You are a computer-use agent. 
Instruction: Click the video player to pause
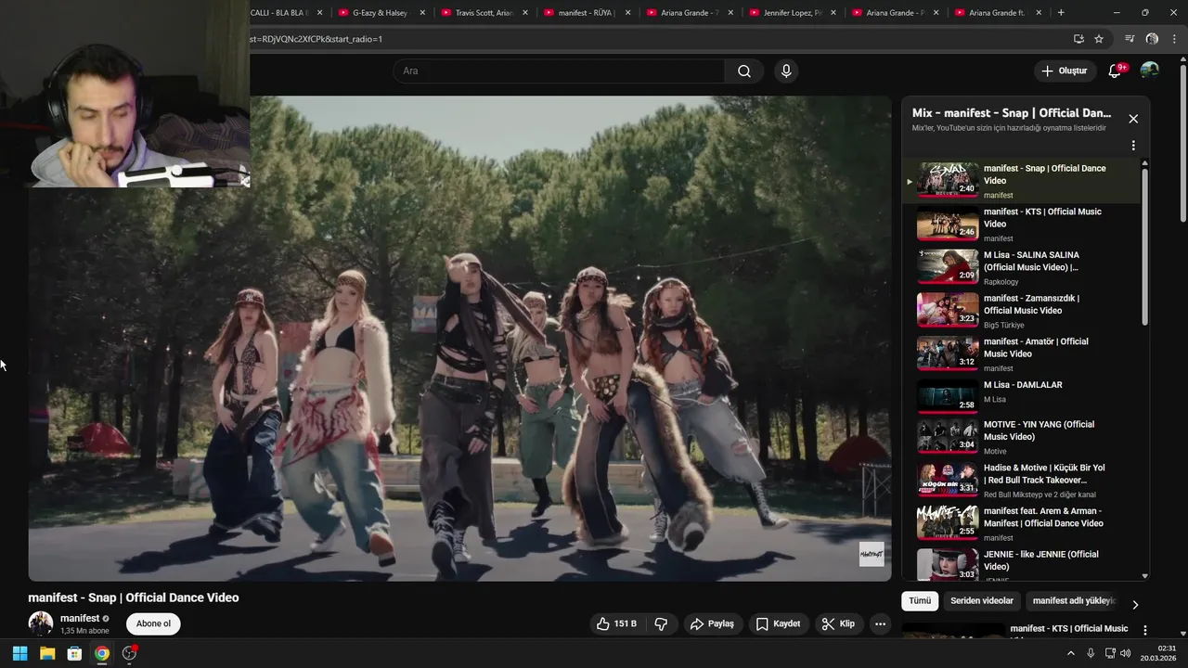click(459, 338)
